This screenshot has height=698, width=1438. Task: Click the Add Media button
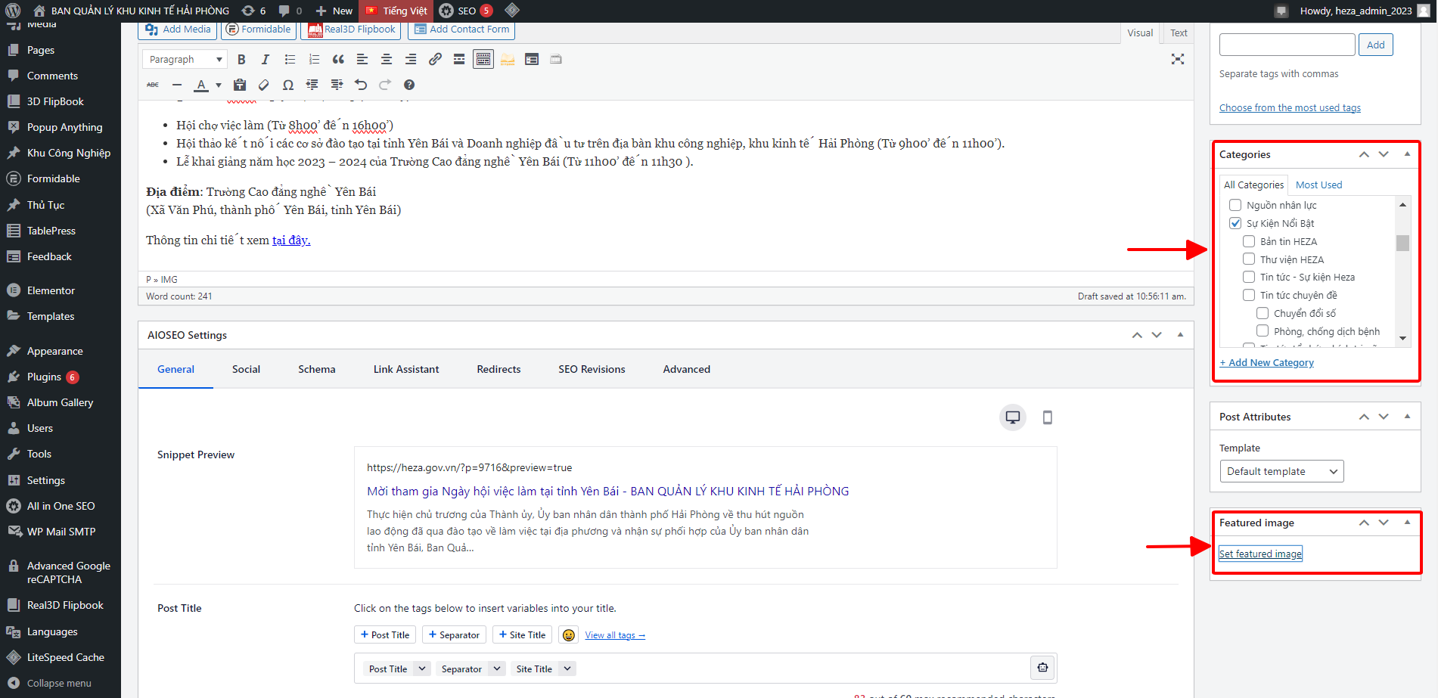(x=178, y=29)
